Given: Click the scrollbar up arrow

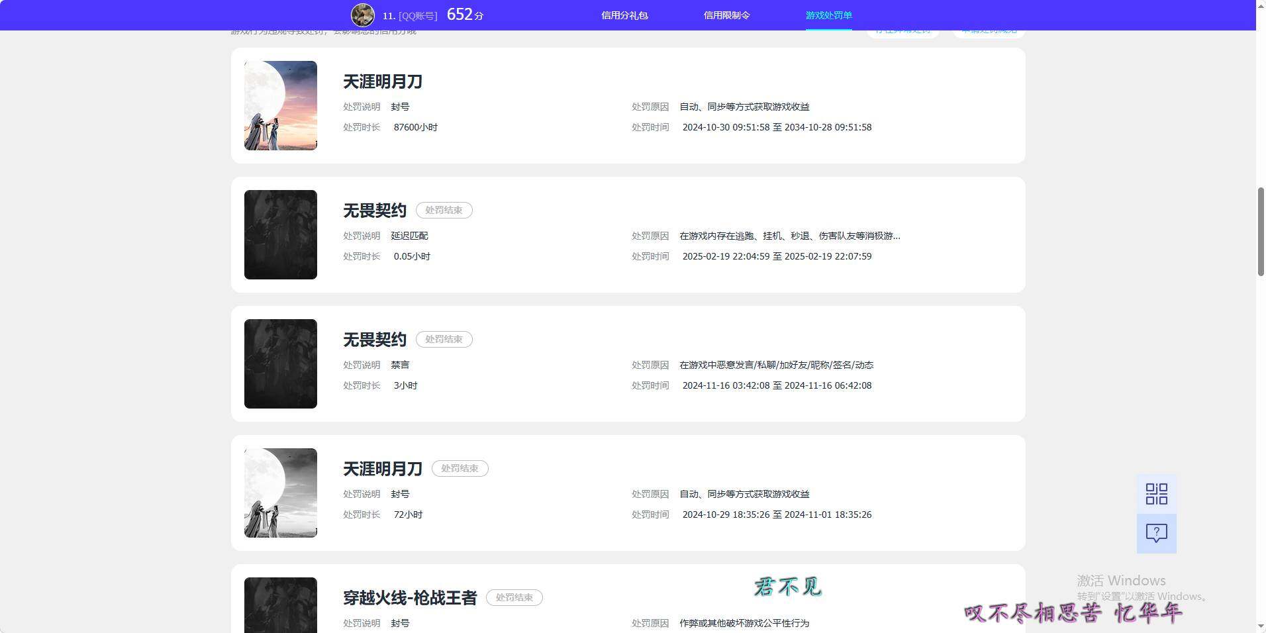Looking at the screenshot, I should tap(1261, 6).
